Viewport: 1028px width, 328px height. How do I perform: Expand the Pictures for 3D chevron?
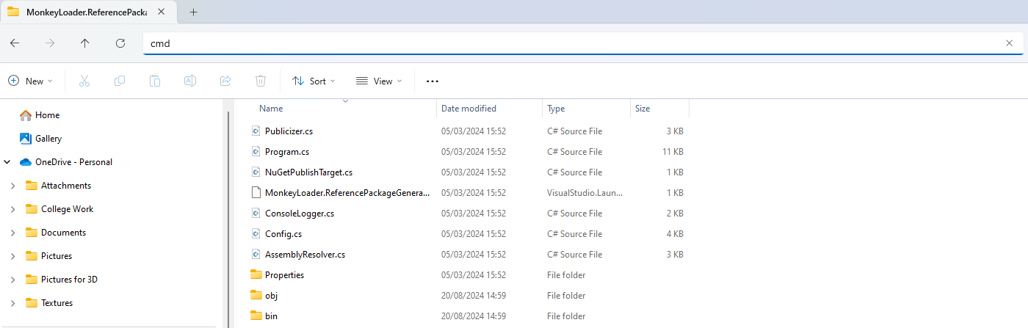[12, 280]
